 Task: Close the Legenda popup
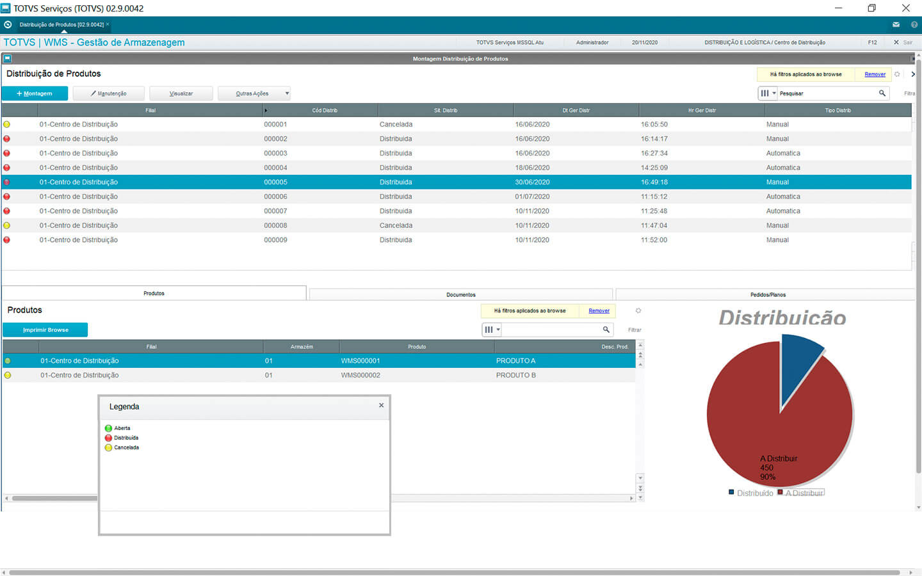click(x=381, y=405)
